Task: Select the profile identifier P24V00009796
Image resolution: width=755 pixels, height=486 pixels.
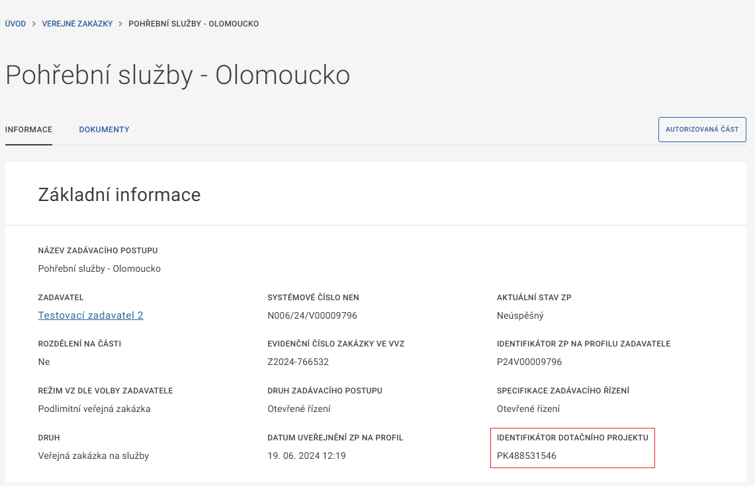Action: click(530, 362)
